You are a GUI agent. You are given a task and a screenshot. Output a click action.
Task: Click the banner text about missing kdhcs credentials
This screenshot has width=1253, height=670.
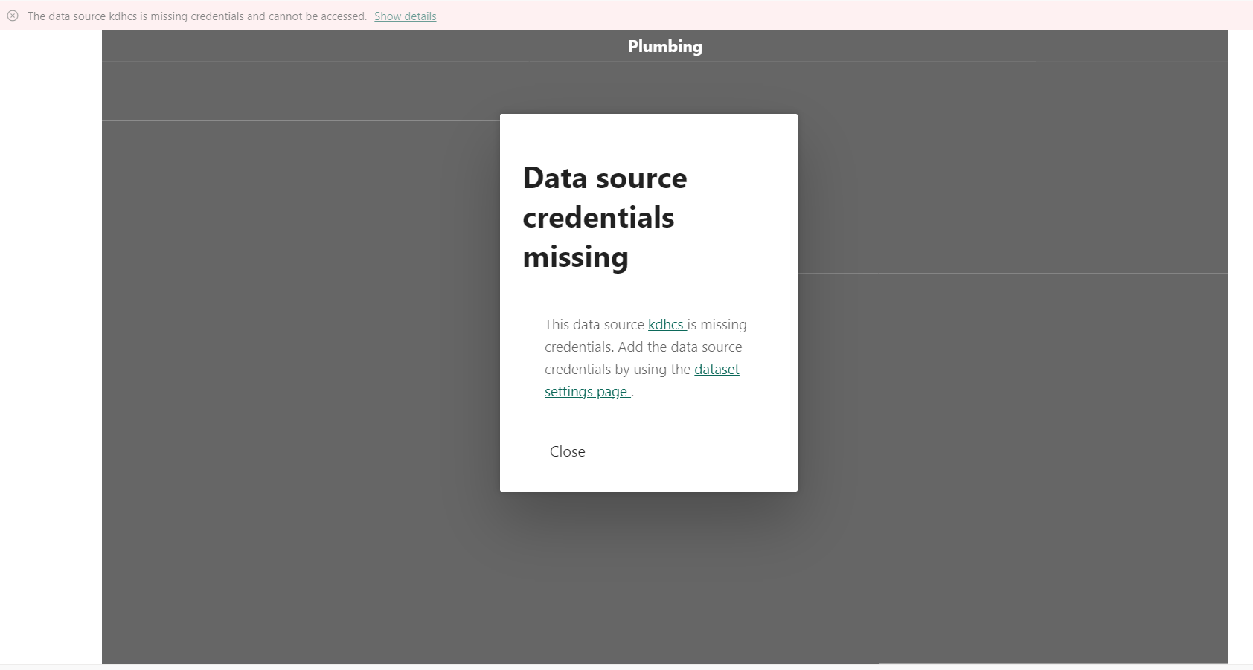pyautogui.click(x=197, y=16)
